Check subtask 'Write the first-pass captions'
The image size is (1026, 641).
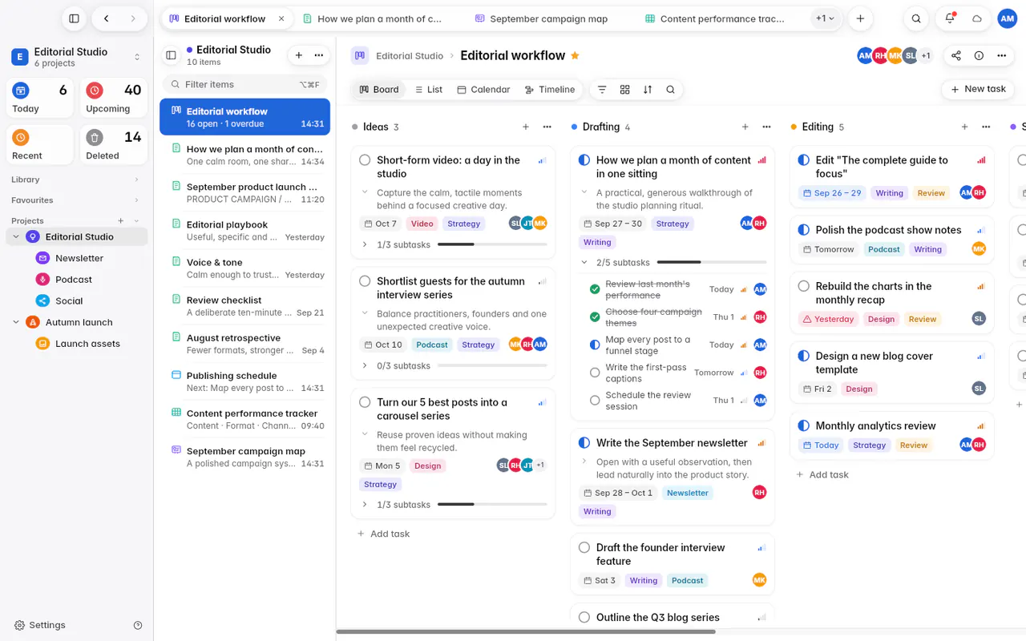pyautogui.click(x=595, y=373)
